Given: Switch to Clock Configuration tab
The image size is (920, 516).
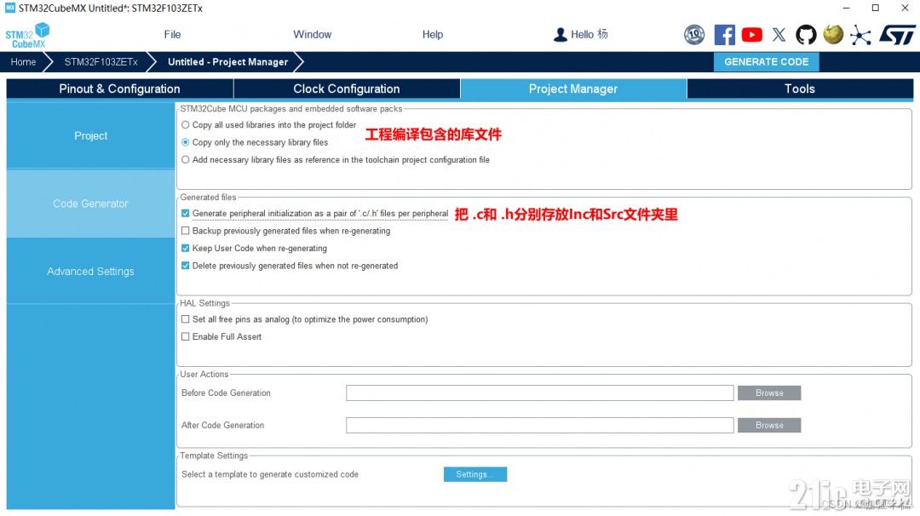Looking at the screenshot, I should pyautogui.click(x=347, y=89).
